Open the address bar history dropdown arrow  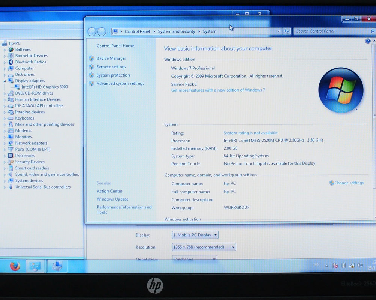(279, 31)
